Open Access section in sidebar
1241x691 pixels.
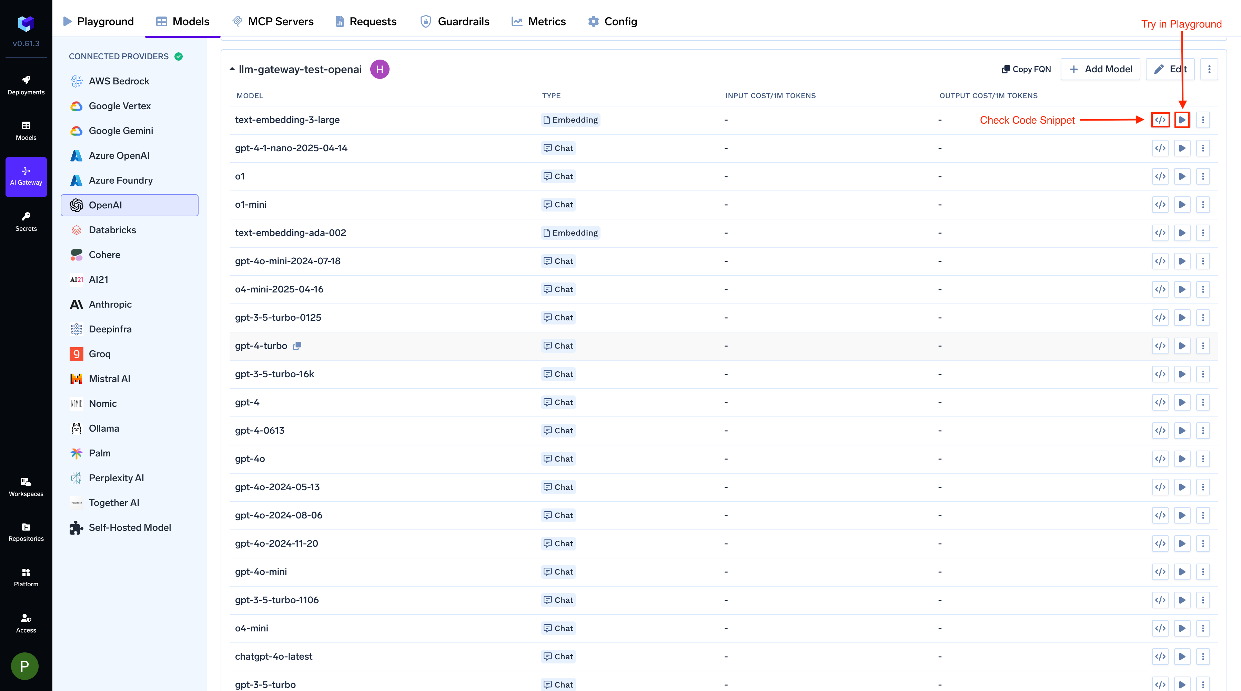click(x=26, y=623)
